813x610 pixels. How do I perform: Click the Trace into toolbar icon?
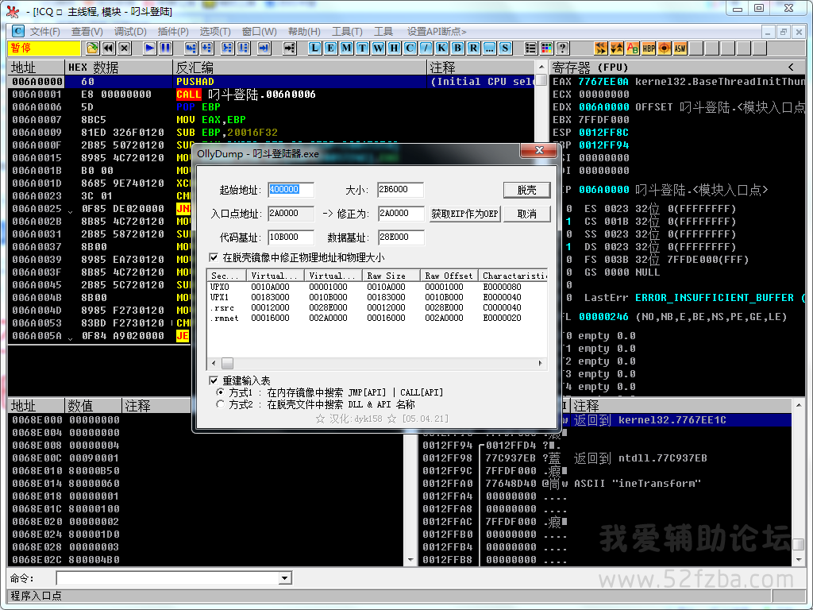(x=228, y=48)
